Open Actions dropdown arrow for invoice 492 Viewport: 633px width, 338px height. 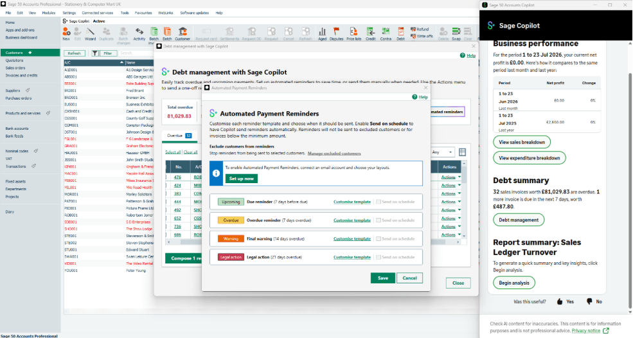(x=459, y=210)
